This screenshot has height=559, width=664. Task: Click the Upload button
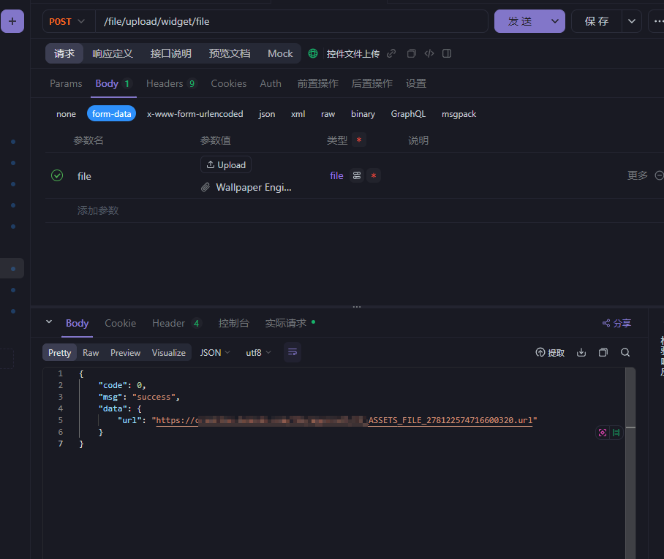[226, 164]
